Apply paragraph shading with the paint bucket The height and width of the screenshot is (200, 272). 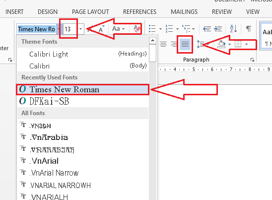[x=221, y=44]
